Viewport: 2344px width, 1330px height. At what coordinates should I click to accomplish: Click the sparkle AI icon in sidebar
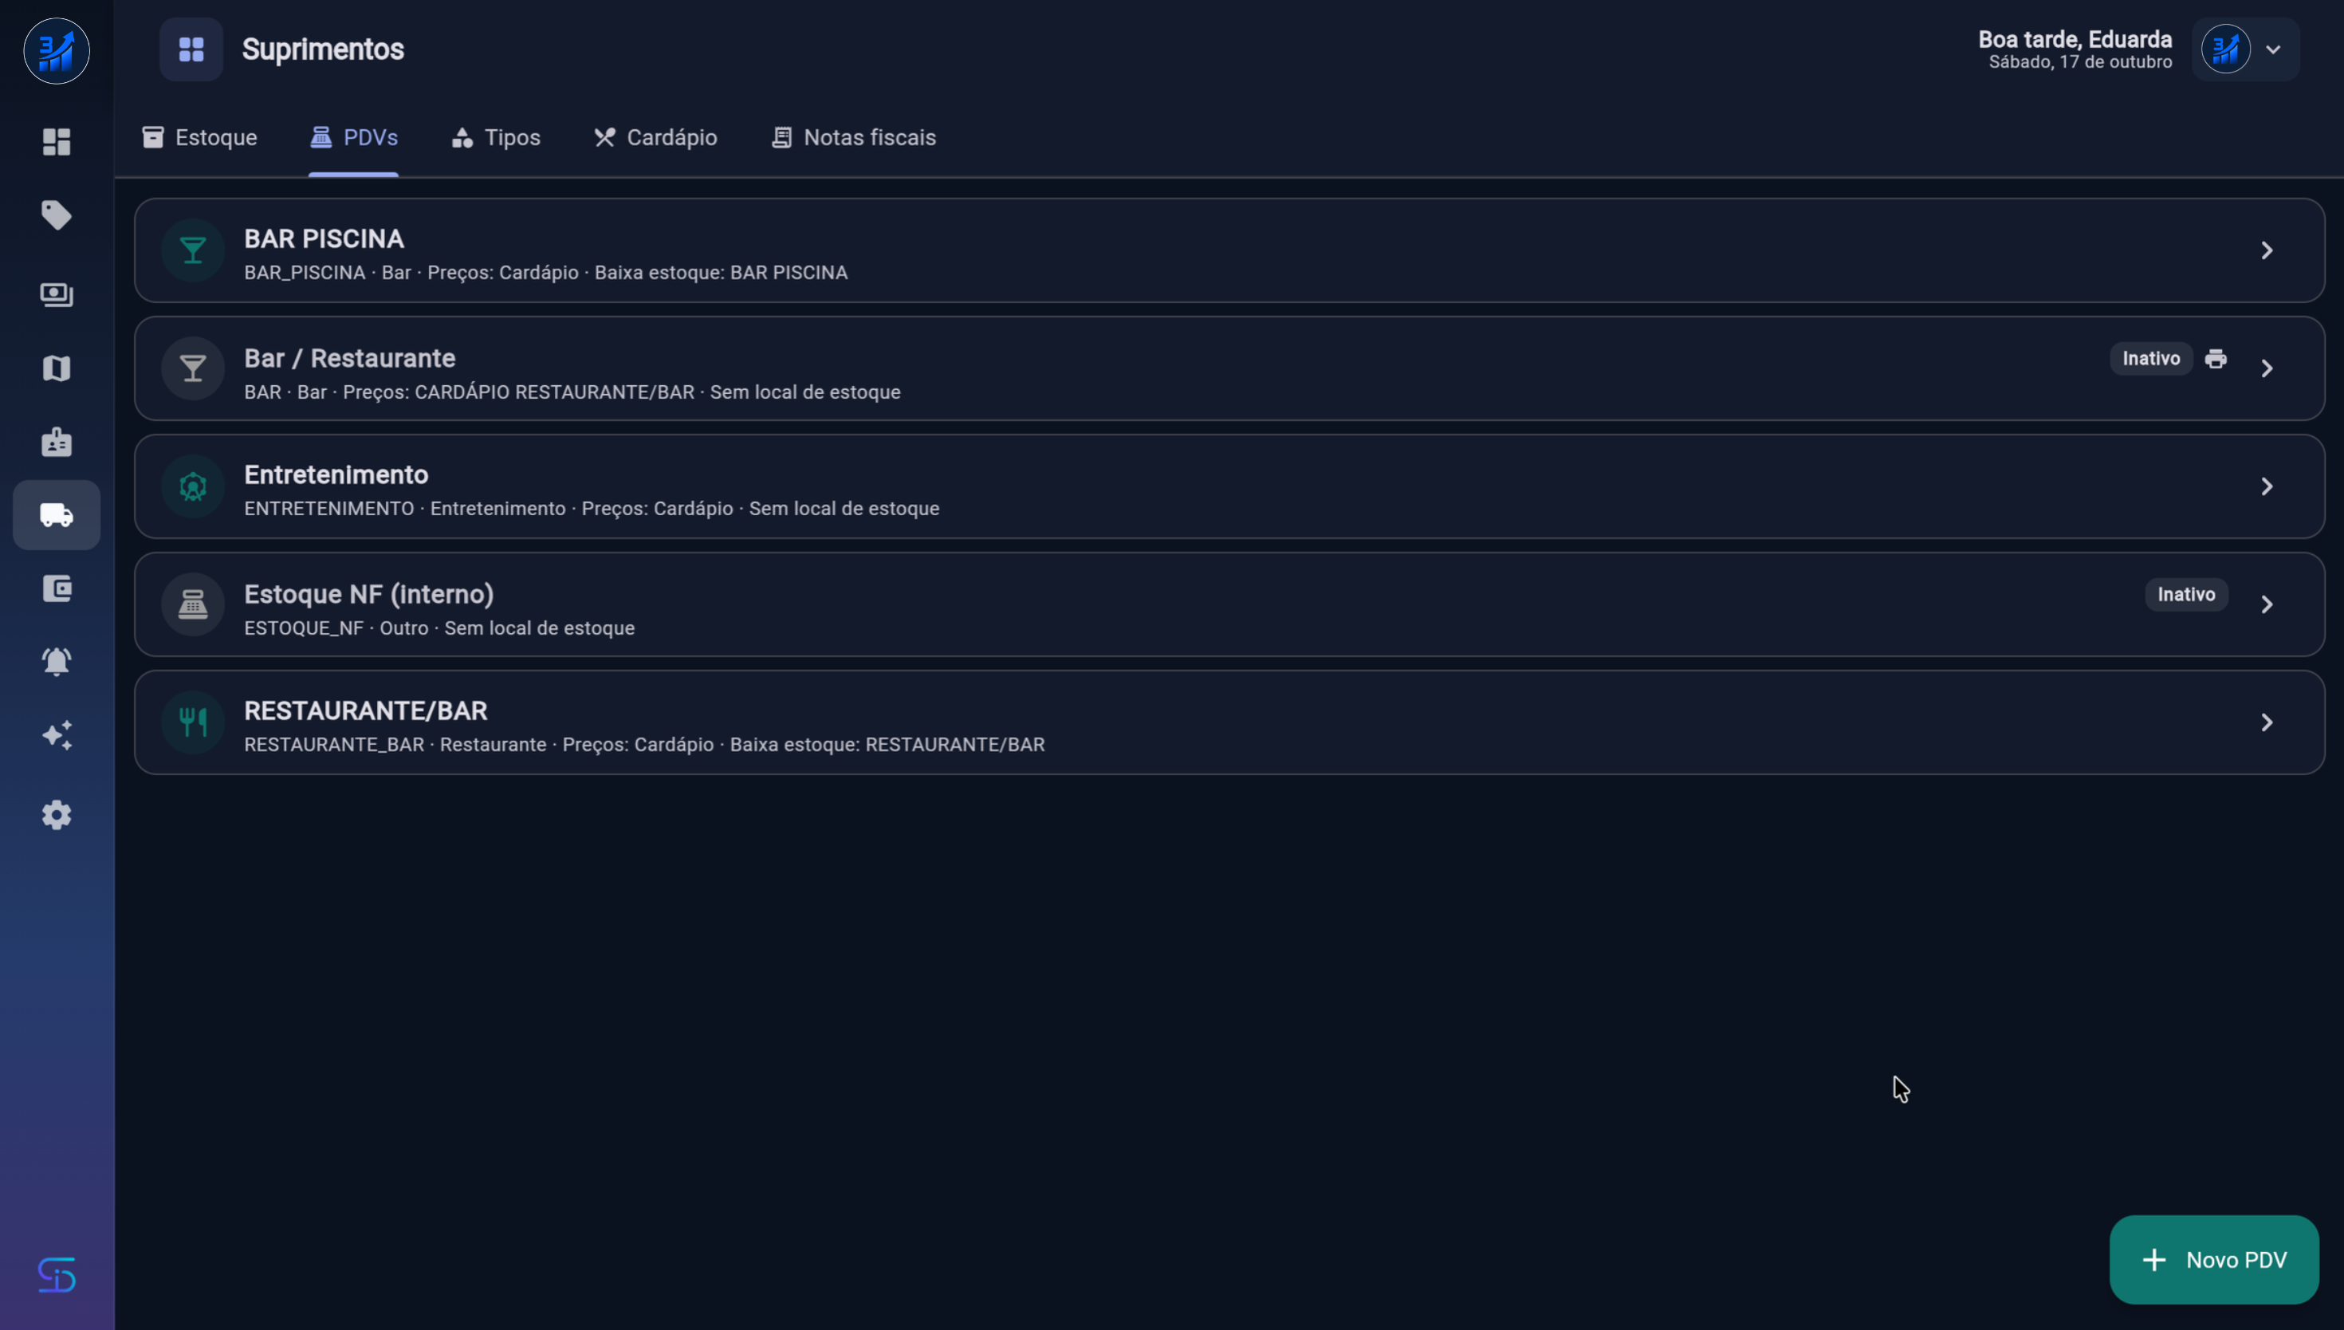57,735
